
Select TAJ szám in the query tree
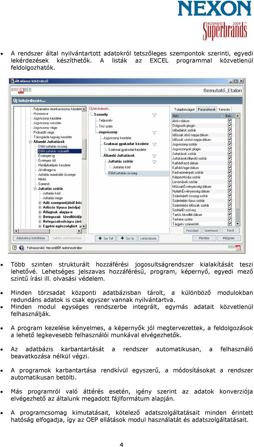[x=106, y=126]
